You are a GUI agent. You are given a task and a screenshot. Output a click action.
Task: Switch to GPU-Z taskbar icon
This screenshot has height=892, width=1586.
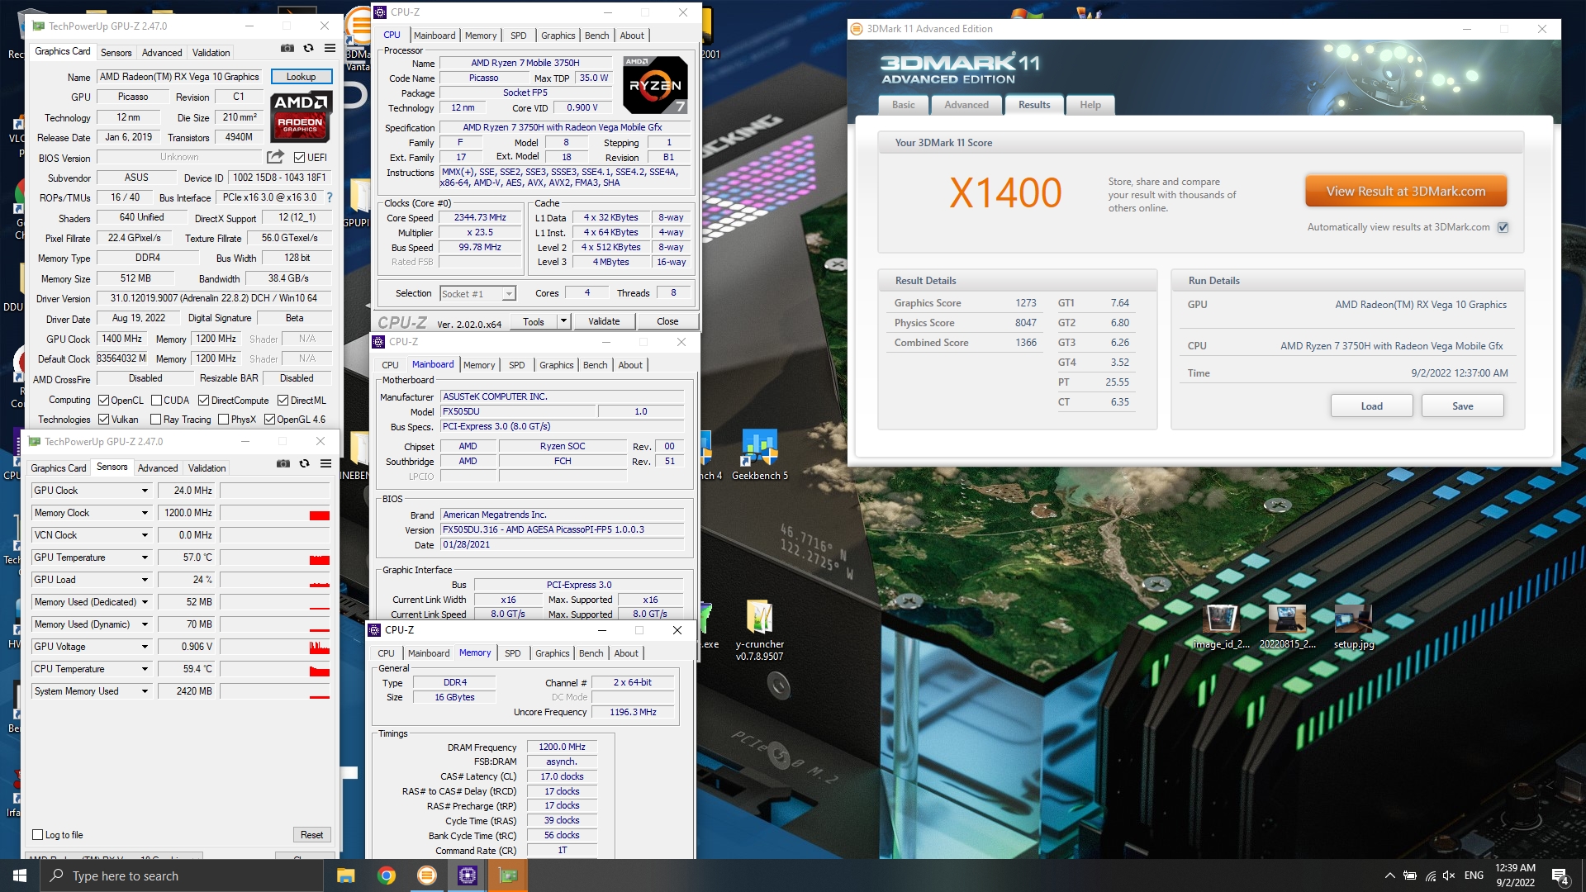point(507,875)
